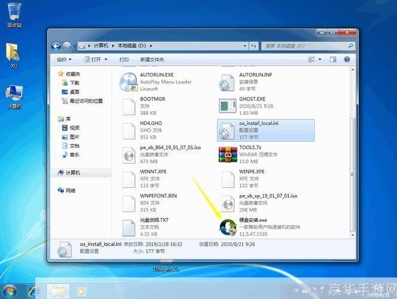Image resolution: width=397 pixels, height=299 pixels.
Task: Open the recent pages dropdown beside forward arrow
Action: [x=74, y=46]
